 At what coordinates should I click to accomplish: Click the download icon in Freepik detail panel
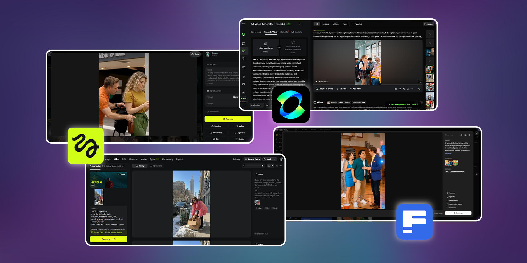click(x=465, y=135)
